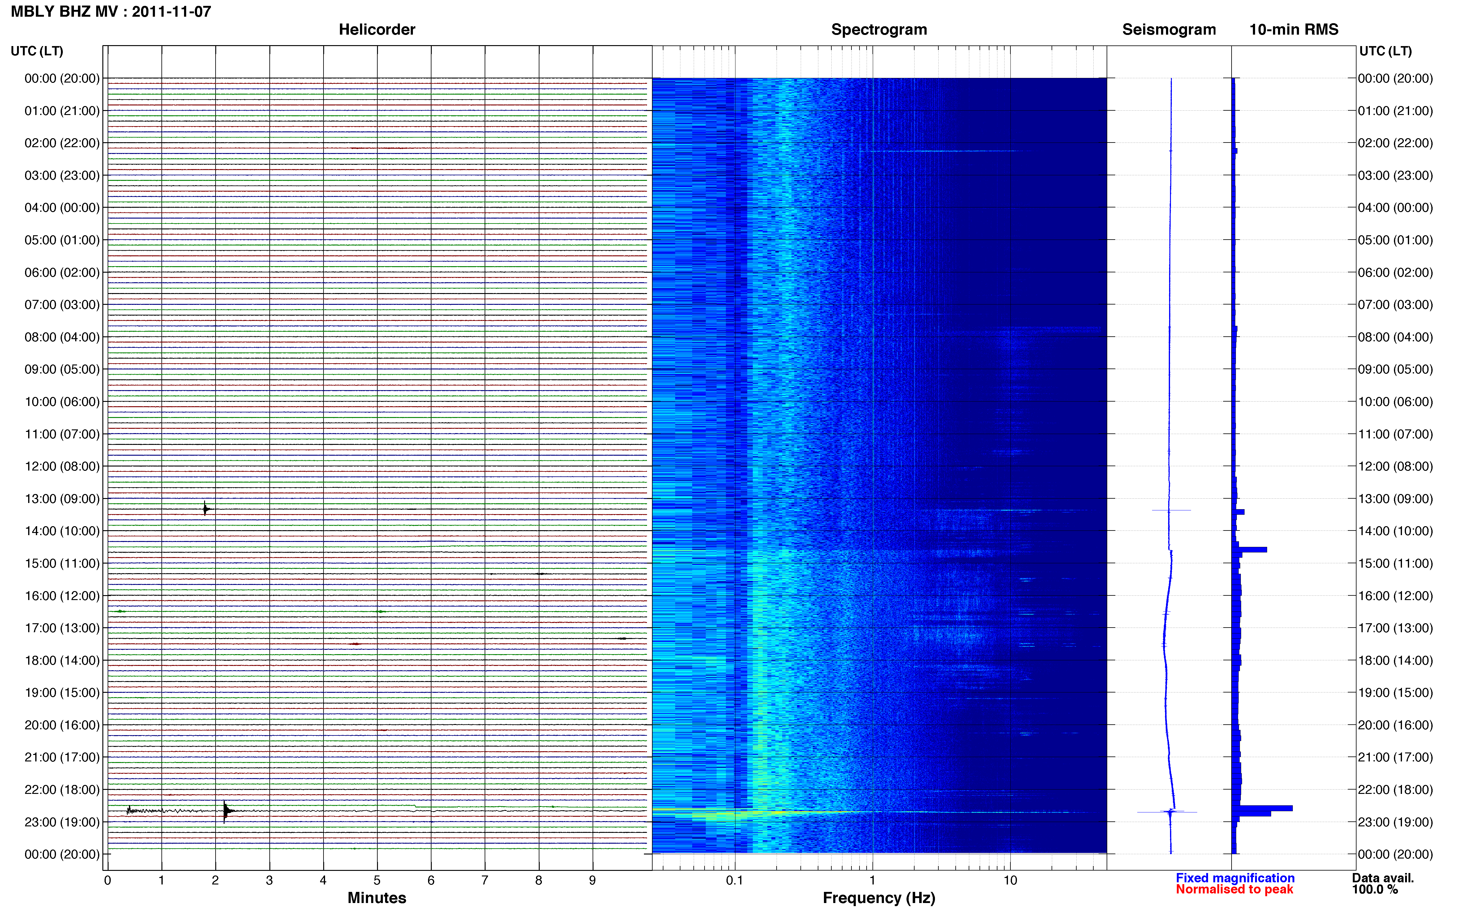
Task: Click the Seismogram spike just after 13:00
Action: tap(1171, 510)
